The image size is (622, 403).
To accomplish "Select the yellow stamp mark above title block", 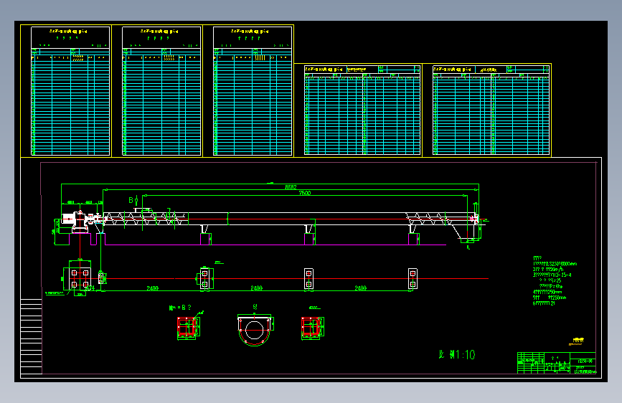I will (x=577, y=341).
